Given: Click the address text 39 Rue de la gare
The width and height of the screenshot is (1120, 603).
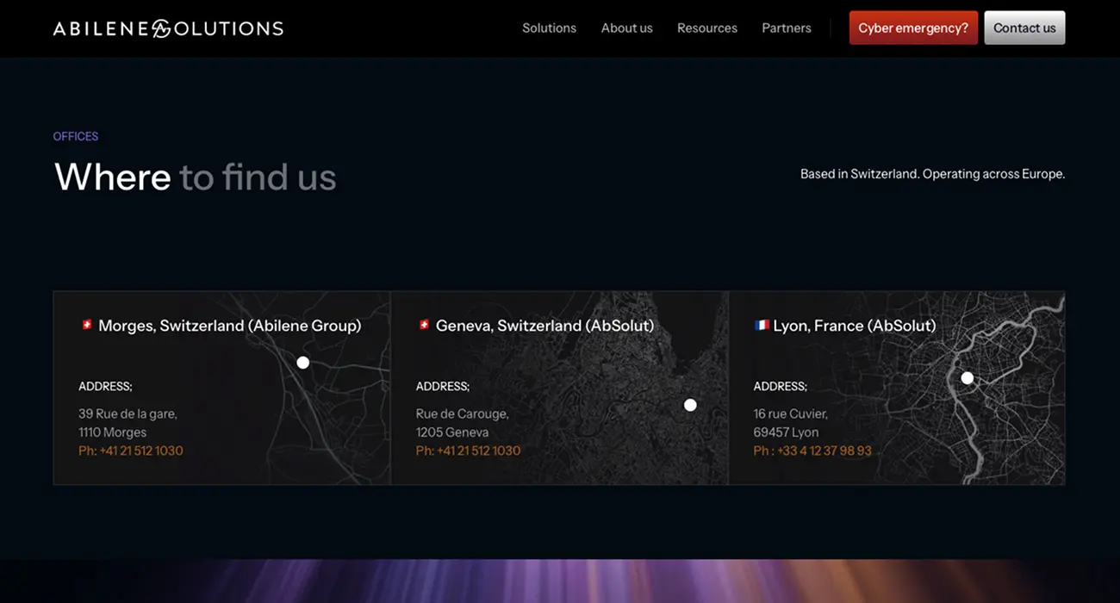Looking at the screenshot, I should (x=128, y=413).
